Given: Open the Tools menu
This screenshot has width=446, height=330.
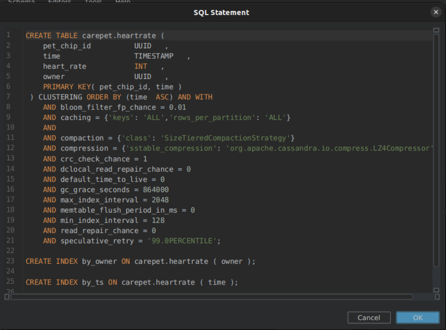Looking at the screenshot, I should [93, 1].
